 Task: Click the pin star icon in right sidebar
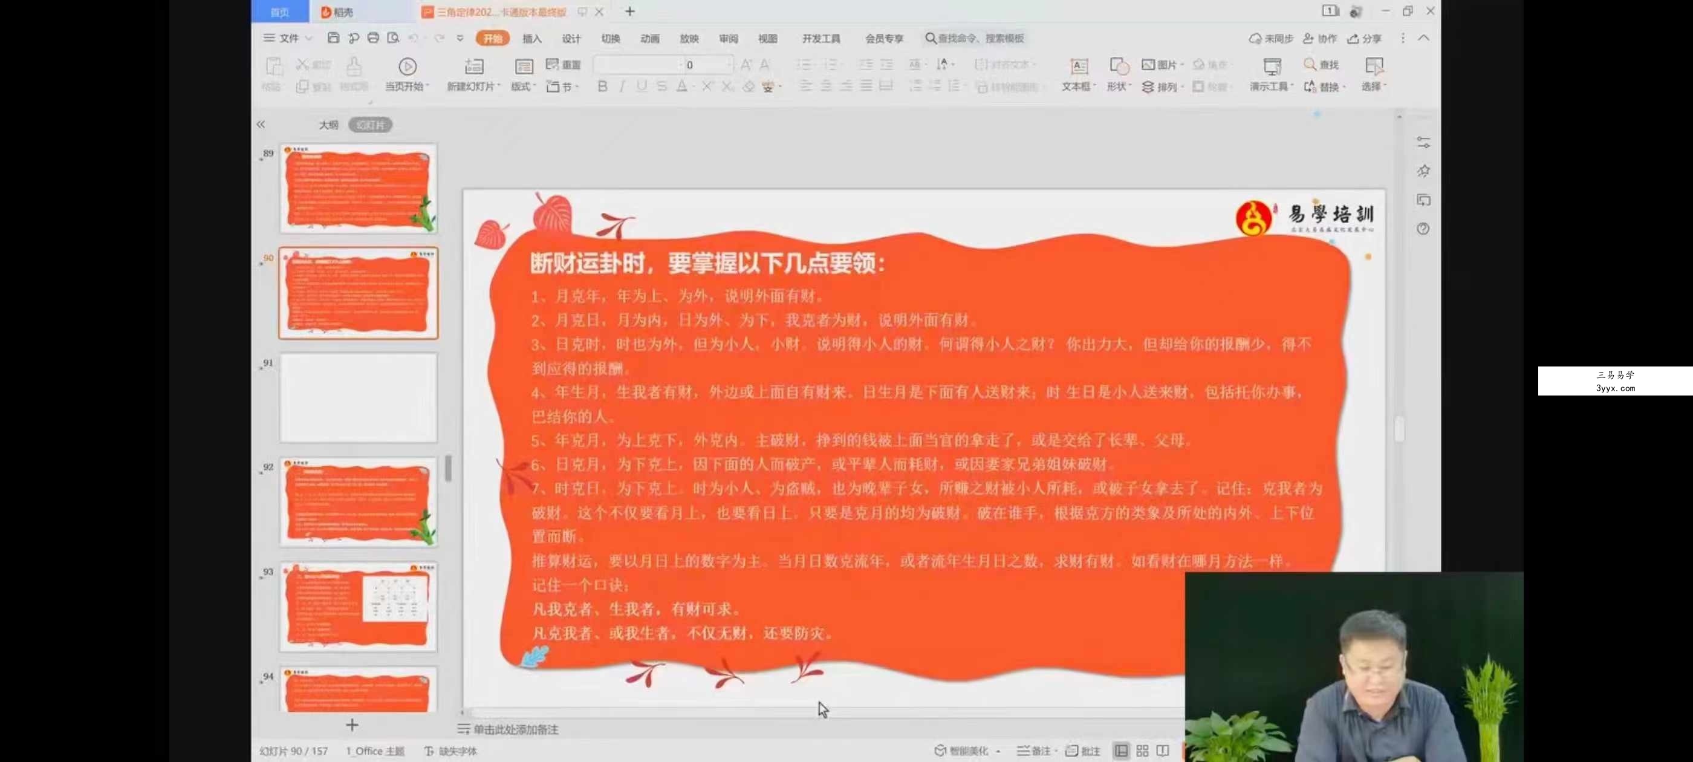[1423, 172]
